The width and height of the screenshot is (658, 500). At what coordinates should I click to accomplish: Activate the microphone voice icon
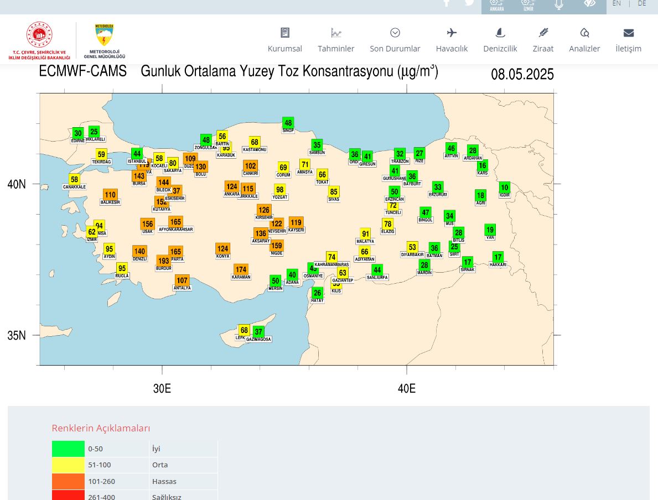pos(558,4)
